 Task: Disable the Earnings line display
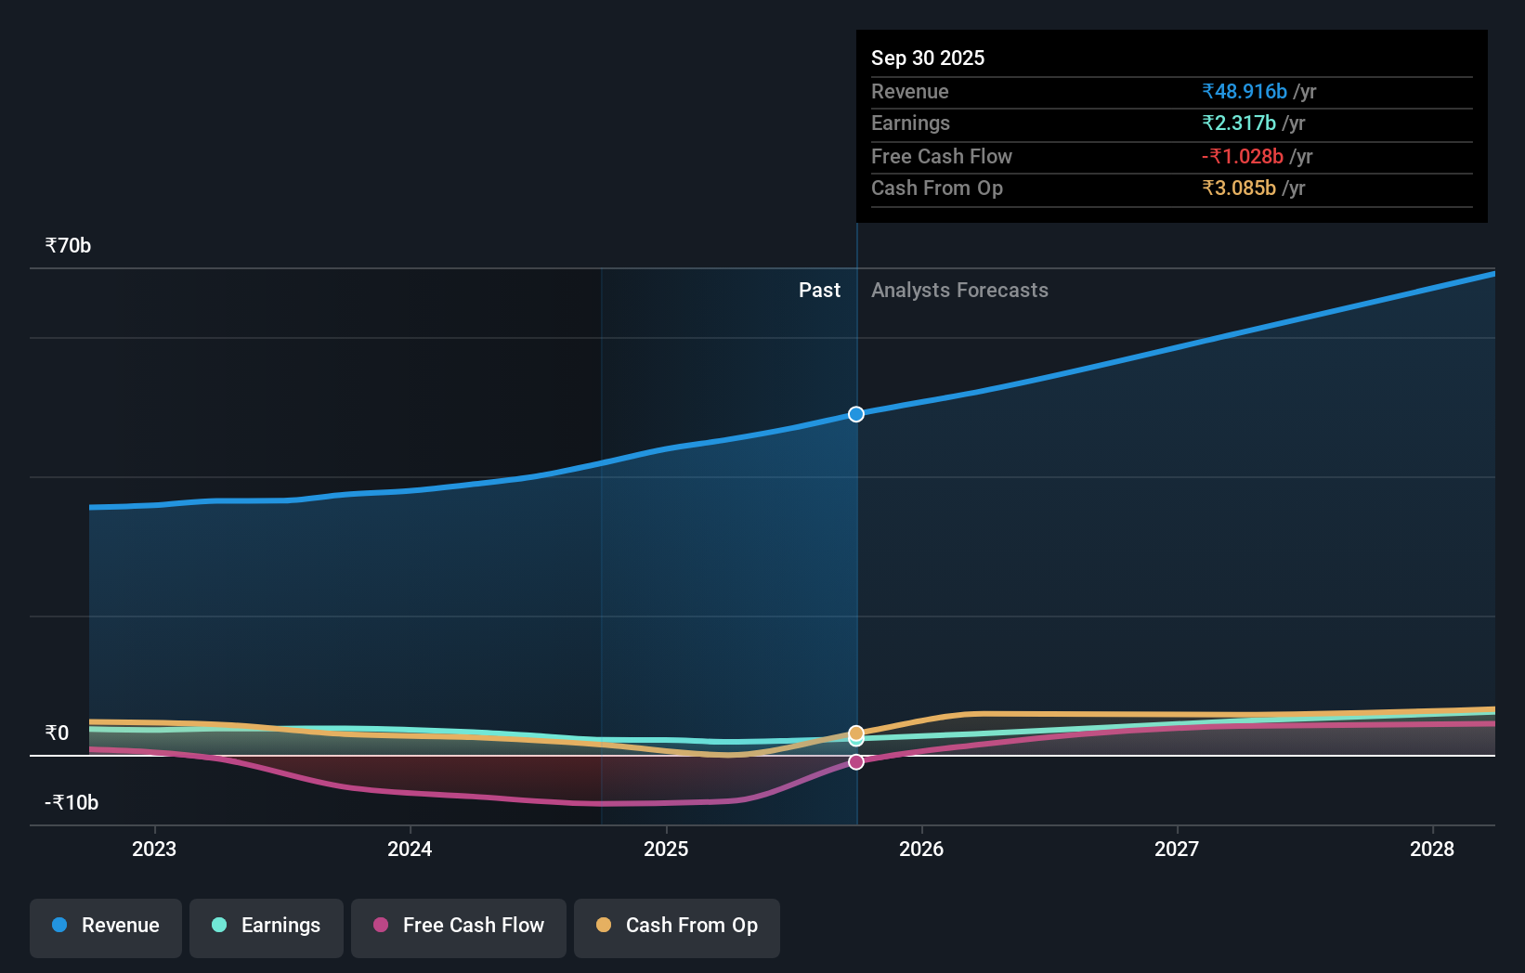[x=267, y=927]
